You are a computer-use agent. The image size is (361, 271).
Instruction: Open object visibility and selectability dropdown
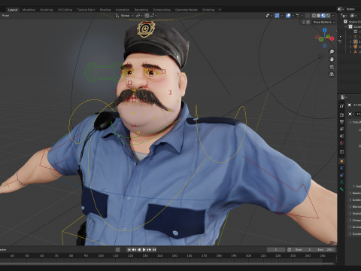point(269,16)
